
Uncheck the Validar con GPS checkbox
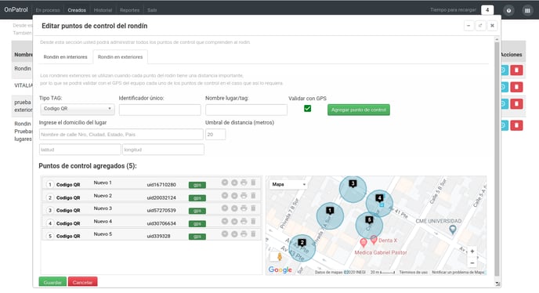click(308, 109)
